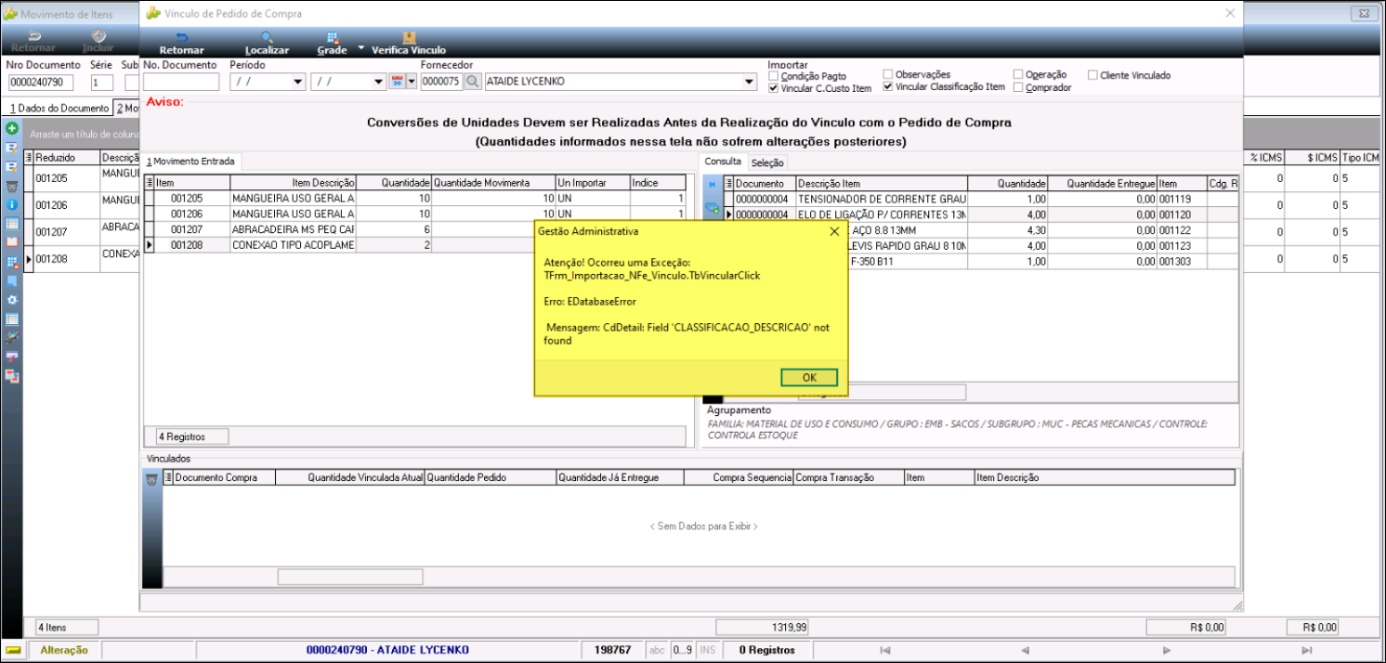Click the red document copy icon in left sidebar

12,376
